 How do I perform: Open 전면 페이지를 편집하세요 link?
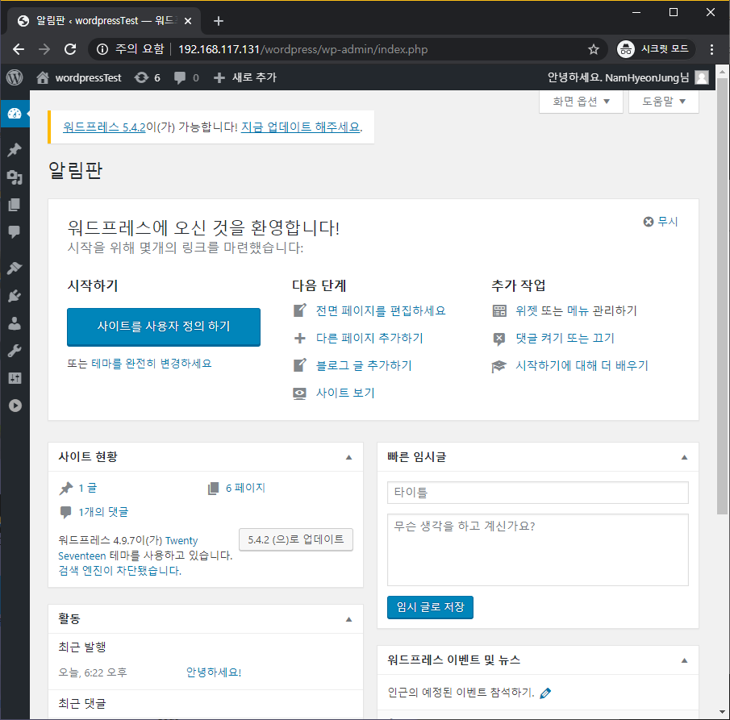point(381,311)
